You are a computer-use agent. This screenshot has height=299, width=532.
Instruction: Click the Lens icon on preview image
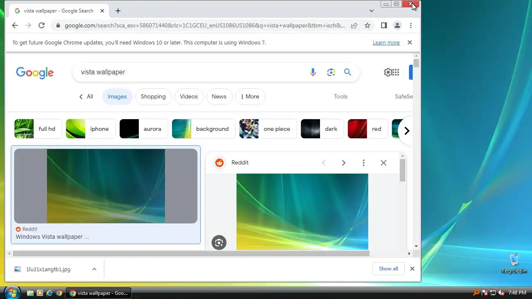[219, 243]
